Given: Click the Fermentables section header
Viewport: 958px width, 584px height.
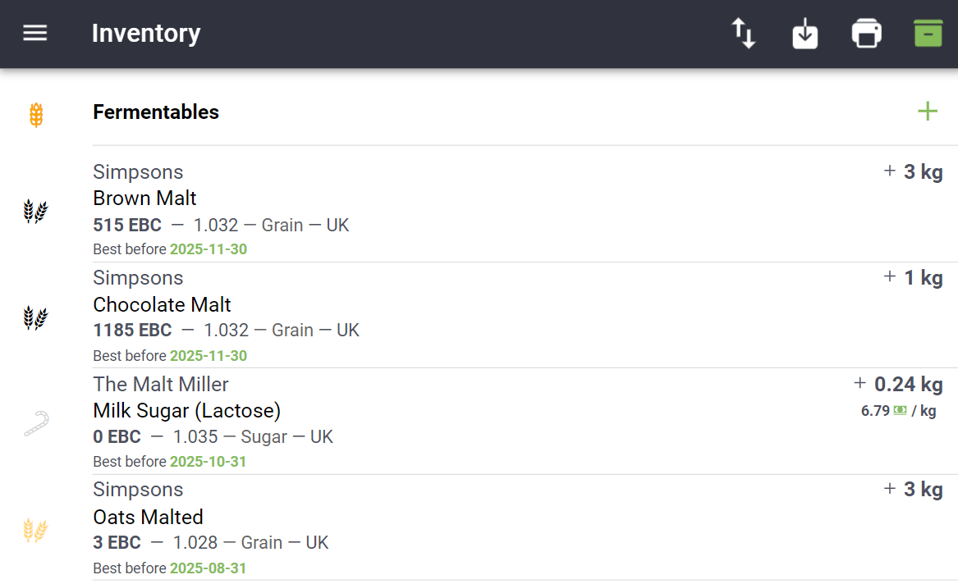Looking at the screenshot, I should [156, 112].
